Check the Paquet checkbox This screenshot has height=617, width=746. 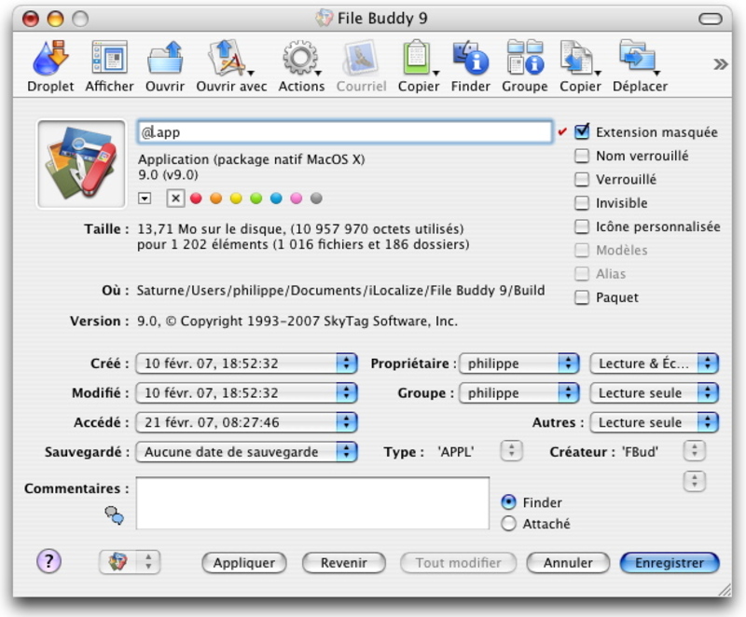(582, 297)
